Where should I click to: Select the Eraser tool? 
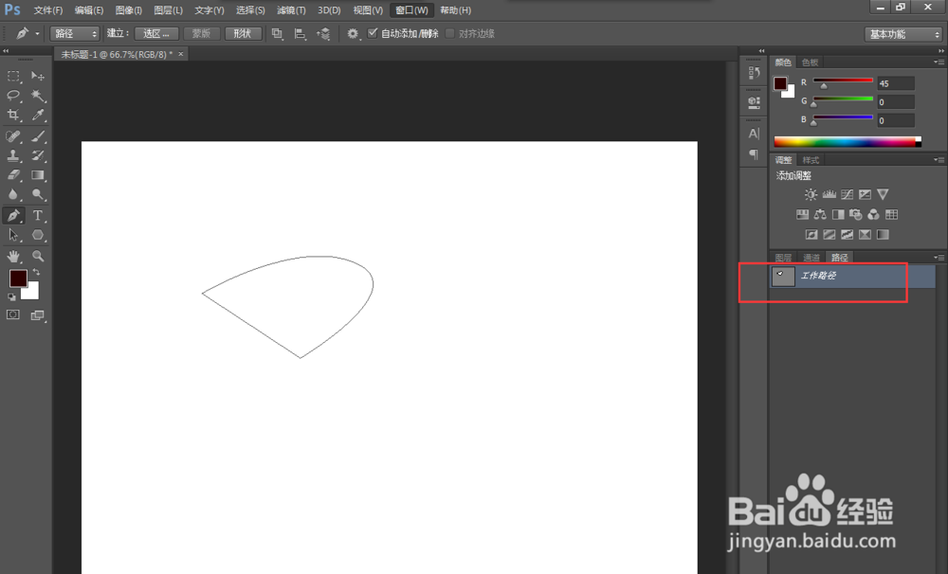[x=13, y=175]
